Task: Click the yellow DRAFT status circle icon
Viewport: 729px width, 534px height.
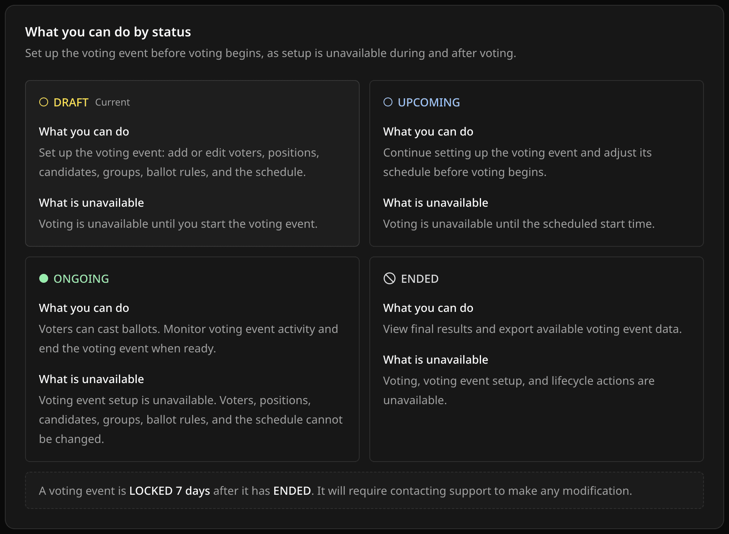Action: point(44,102)
